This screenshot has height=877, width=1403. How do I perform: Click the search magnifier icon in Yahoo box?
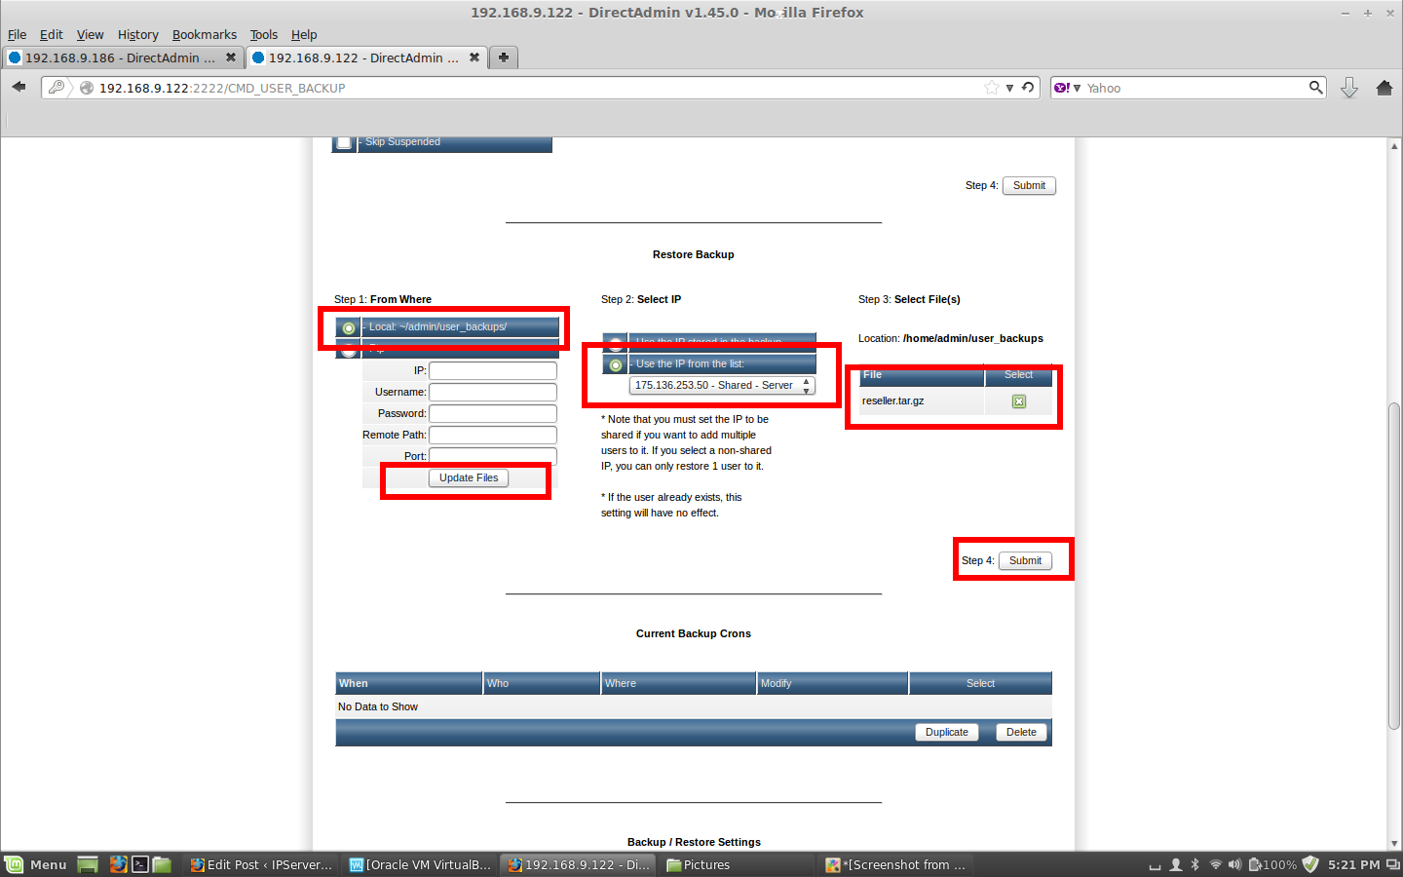tap(1315, 88)
